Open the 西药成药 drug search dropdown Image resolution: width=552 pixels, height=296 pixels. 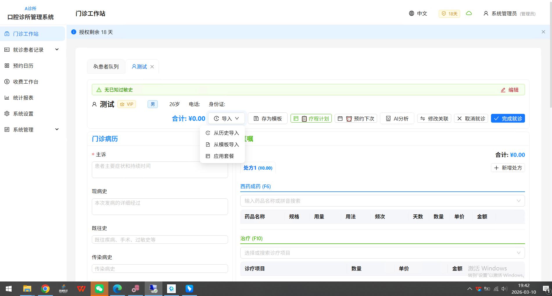coord(382,201)
